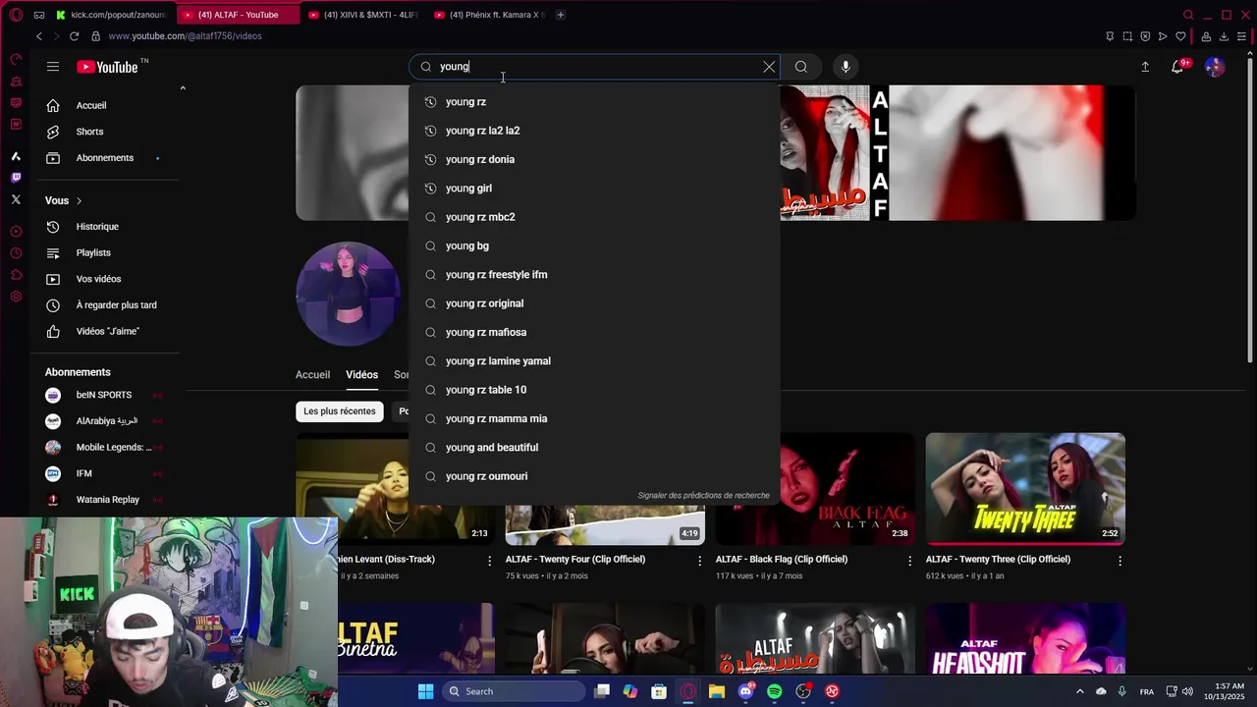Clear the search box with the X
1257x707 pixels.
coord(769,67)
